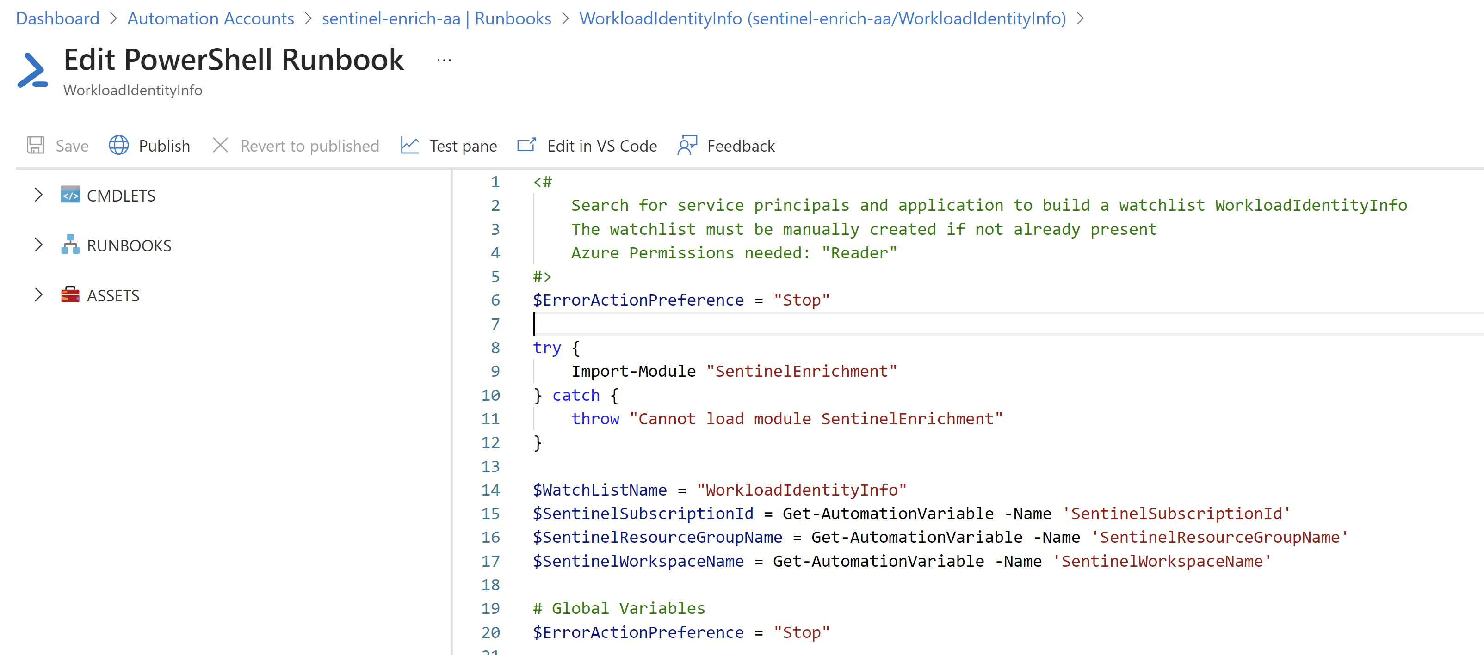Click line number 10 in gutter
Viewport: 1484px width, 655px height.
[491, 395]
